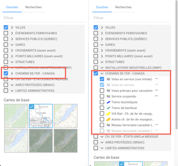
Task: Collapse CHEMINS DE FER - CANADA in the right panel
Action: click(102, 73)
